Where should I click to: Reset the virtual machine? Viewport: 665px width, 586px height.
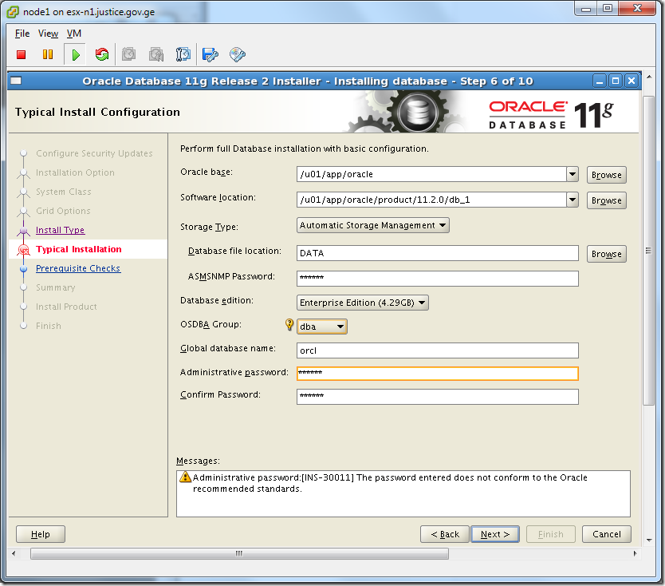pyautogui.click(x=102, y=54)
